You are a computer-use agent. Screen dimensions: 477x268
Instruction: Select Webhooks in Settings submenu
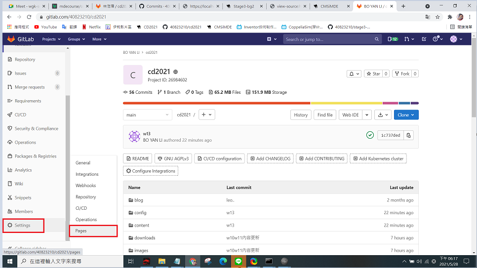tap(85, 186)
